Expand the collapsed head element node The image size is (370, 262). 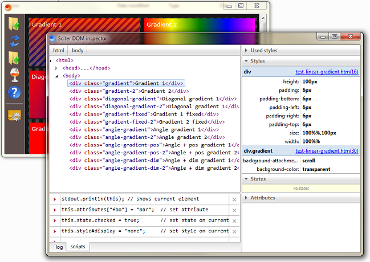coord(56,68)
